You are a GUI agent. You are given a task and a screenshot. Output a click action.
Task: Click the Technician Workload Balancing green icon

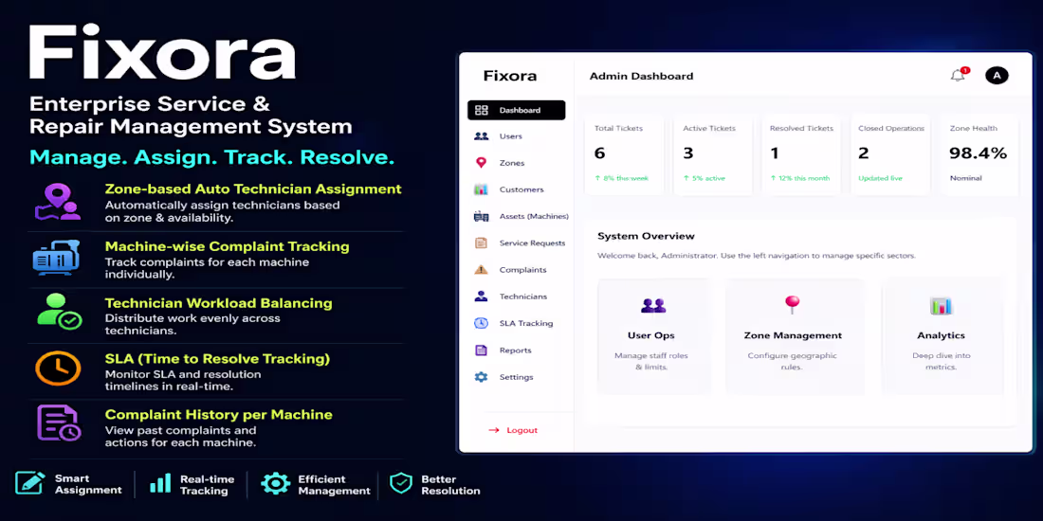click(x=59, y=311)
